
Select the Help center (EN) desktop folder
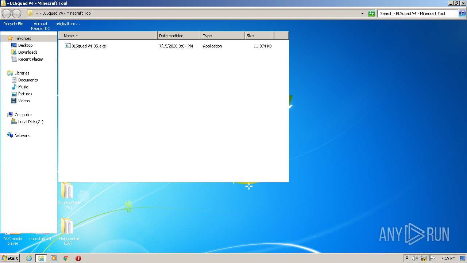pos(68,232)
